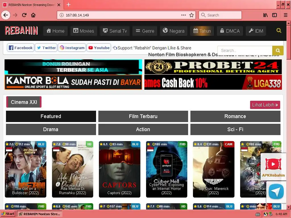Screen dimensions: 291x218
Task: Open the Twitter social button
Action: pyautogui.click(x=46, y=48)
